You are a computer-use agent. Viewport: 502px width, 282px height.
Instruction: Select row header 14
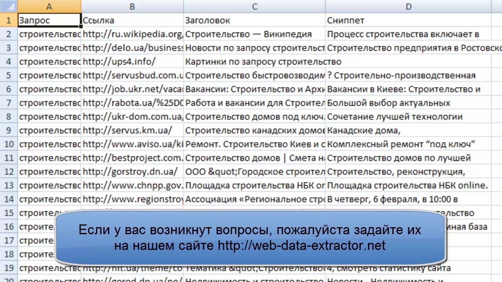pos(9,199)
